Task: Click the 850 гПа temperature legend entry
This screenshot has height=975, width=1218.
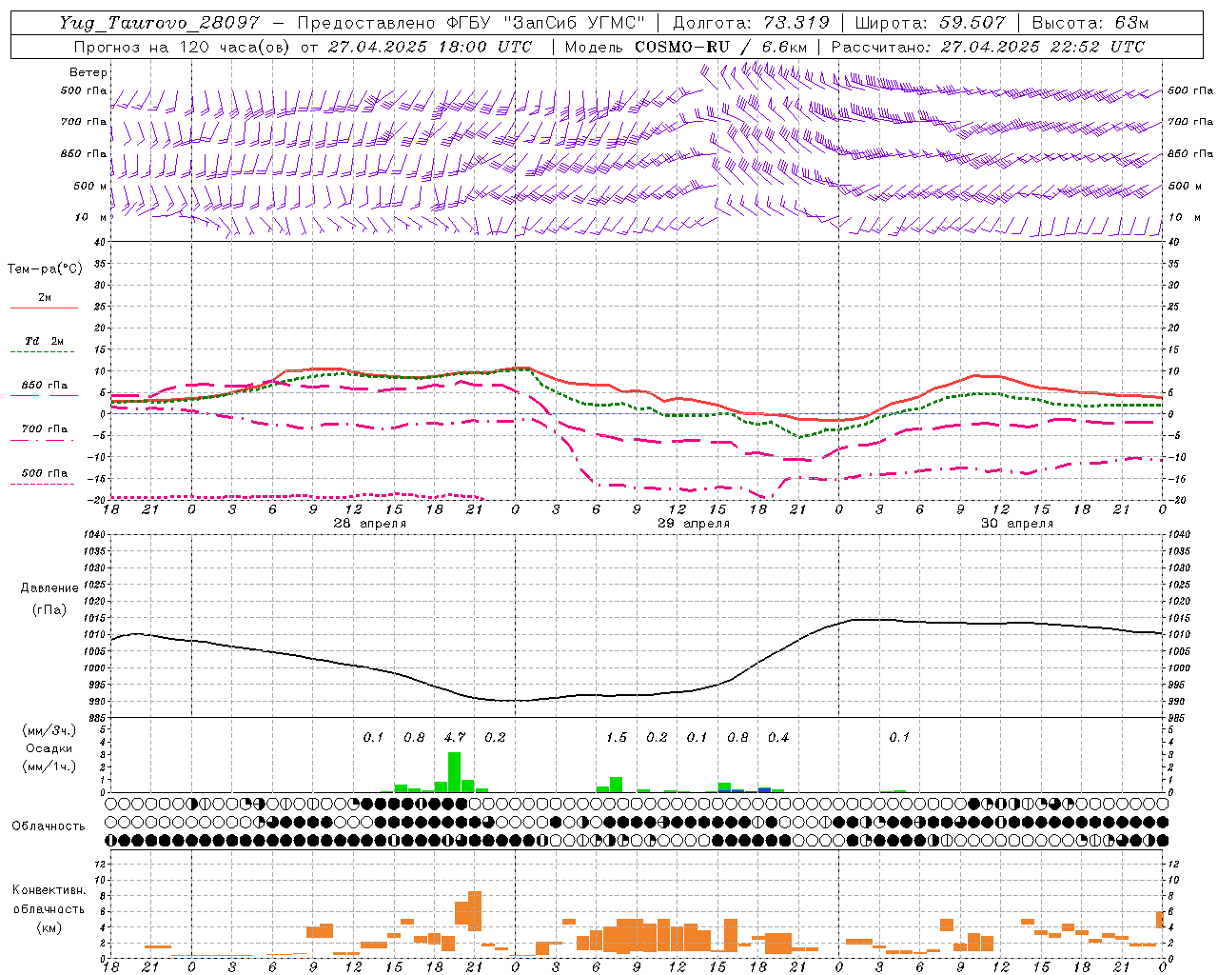Action: coord(45,386)
